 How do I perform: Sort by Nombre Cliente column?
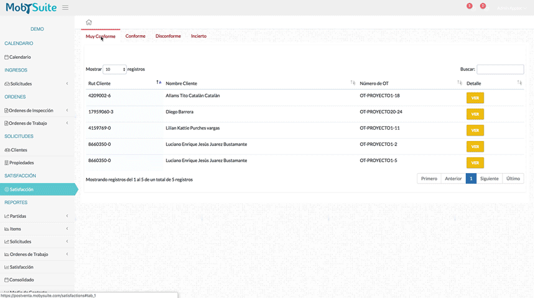[x=260, y=83]
